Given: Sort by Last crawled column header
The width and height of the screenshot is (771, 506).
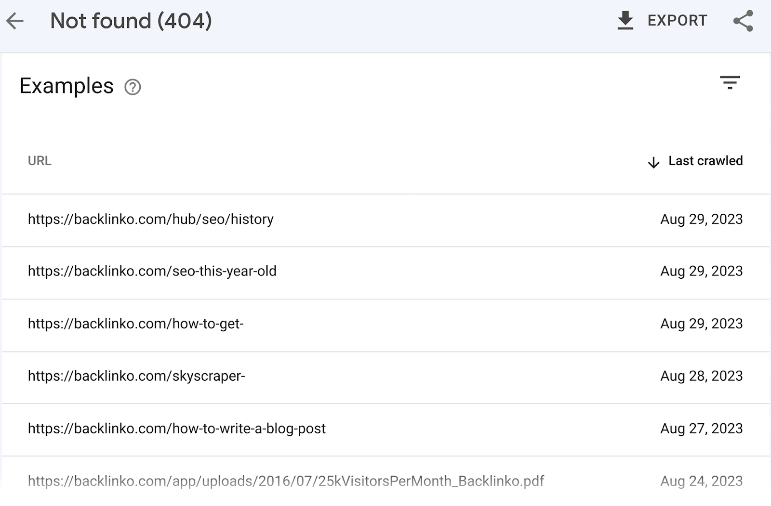Looking at the screenshot, I should [x=705, y=161].
